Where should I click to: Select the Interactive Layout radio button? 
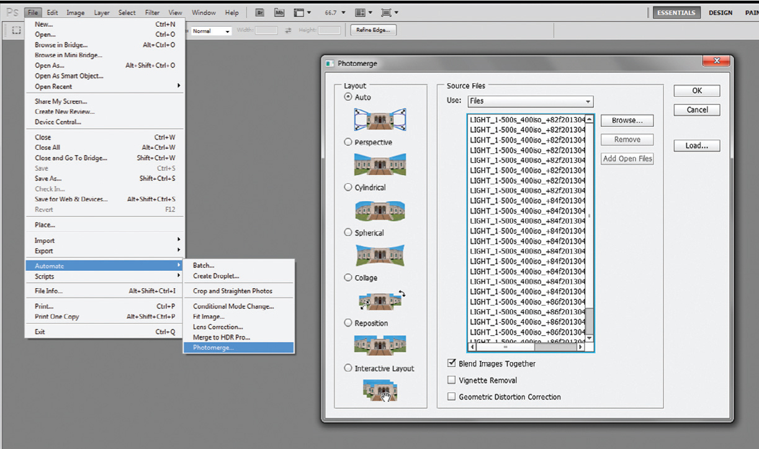tap(348, 368)
